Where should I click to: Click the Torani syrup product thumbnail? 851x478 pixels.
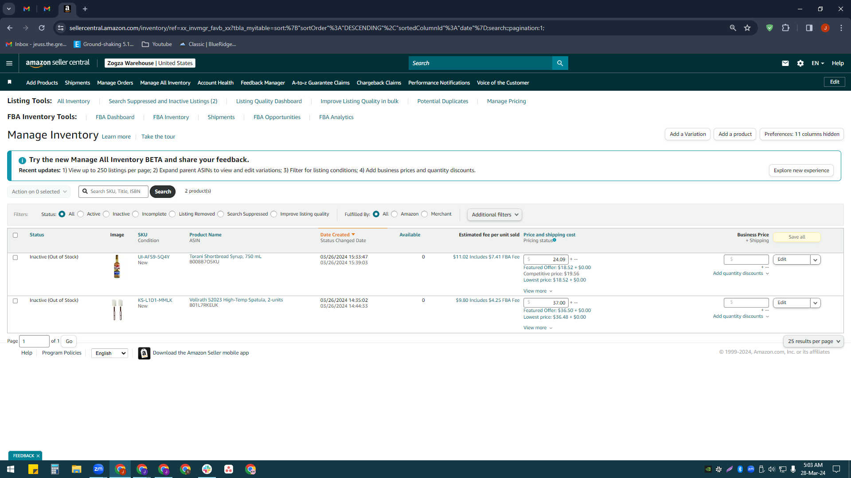click(117, 266)
